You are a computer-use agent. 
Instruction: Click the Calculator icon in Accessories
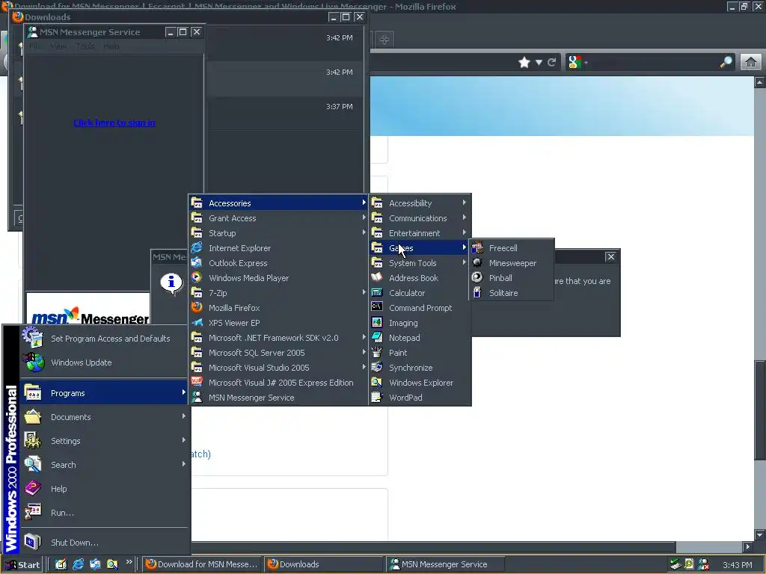377,293
